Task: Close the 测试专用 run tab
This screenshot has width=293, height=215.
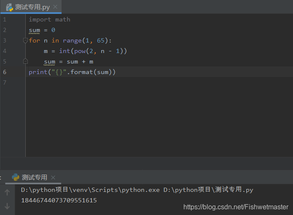Action: click(x=53, y=178)
